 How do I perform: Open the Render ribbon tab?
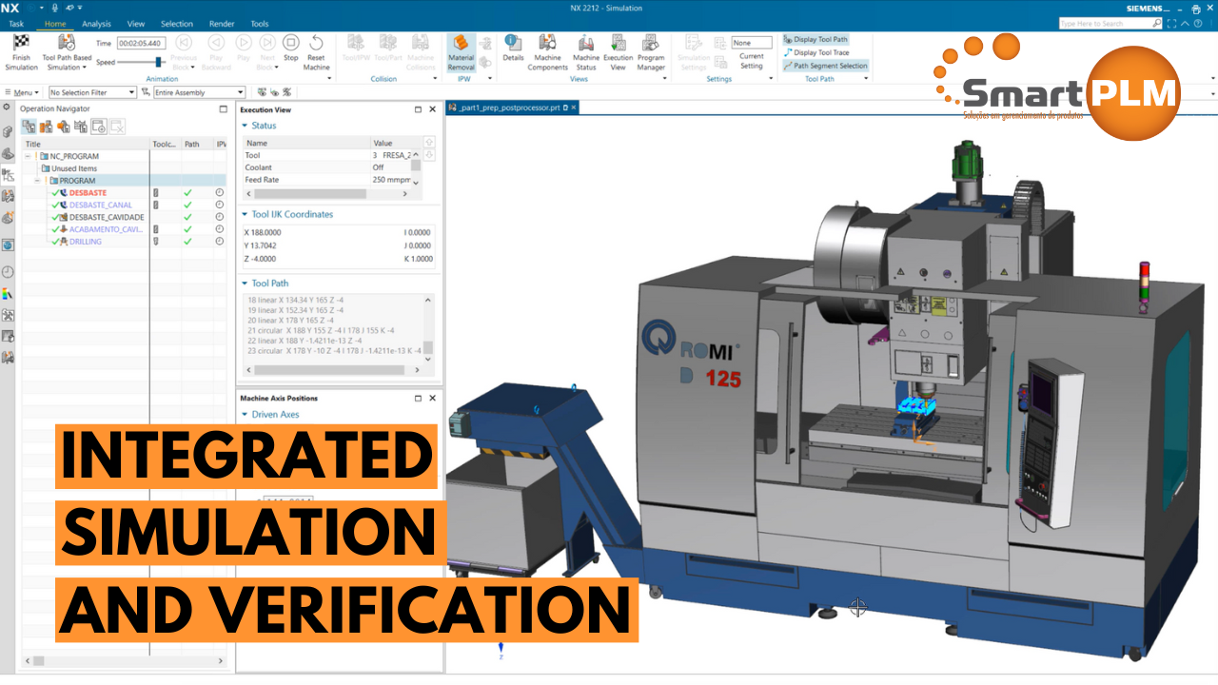[221, 24]
